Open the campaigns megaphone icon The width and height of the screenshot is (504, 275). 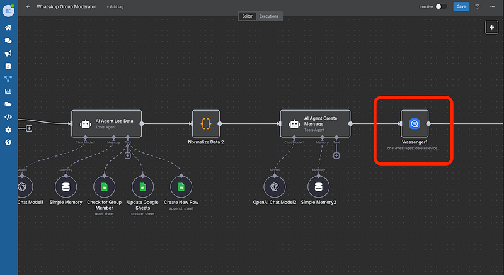pyautogui.click(x=8, y=53)
